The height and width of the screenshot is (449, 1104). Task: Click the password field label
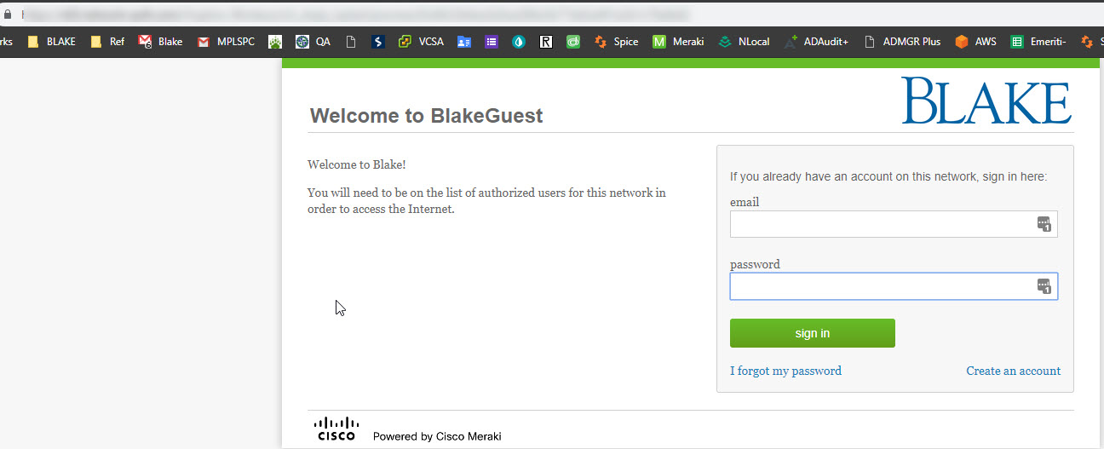click(755, 264)
